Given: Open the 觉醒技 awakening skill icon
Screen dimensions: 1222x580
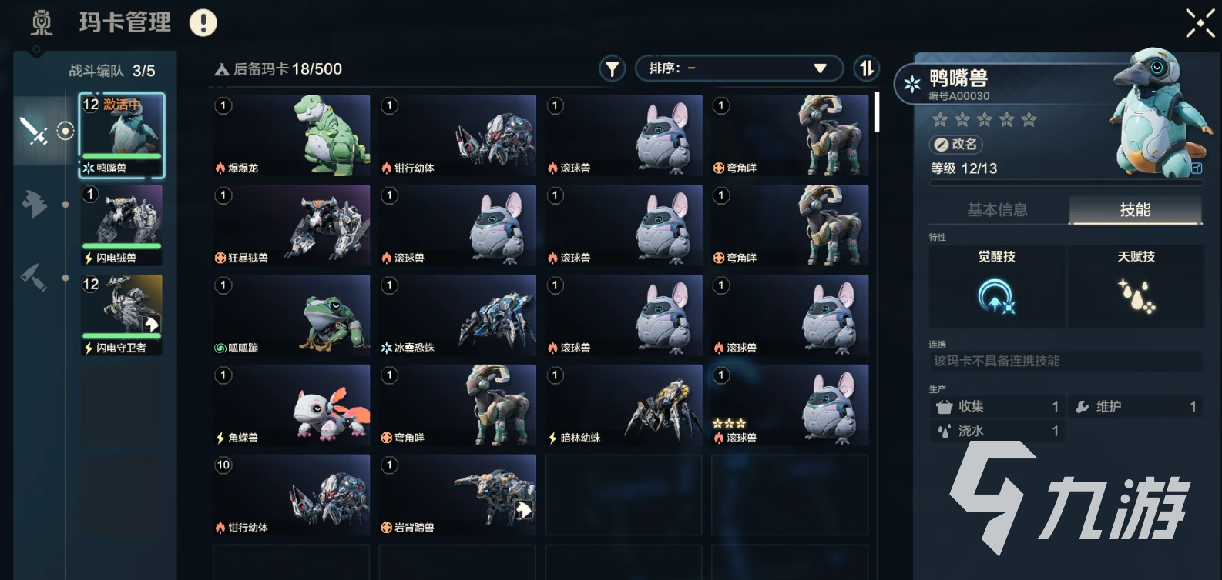Looking at the screenshot, I should click(996, 296).
